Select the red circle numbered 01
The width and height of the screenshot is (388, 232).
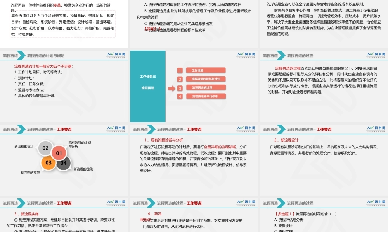(x=59, y=153)
